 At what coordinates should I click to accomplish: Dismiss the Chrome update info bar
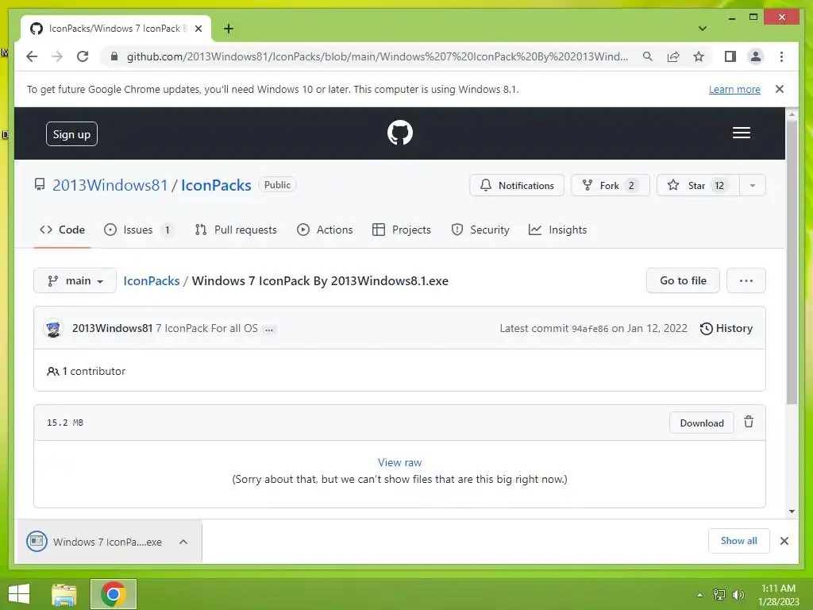[780, 89]
